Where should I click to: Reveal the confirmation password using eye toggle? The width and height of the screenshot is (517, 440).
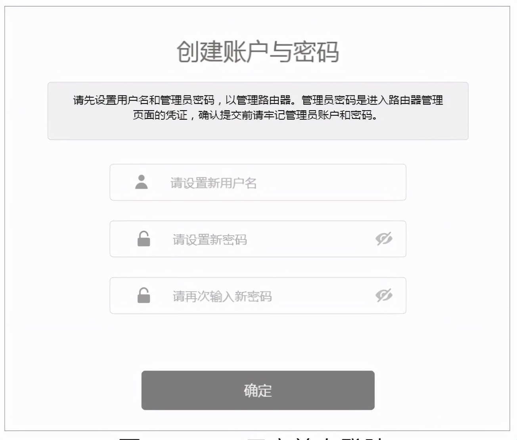[x=383, y=296]
